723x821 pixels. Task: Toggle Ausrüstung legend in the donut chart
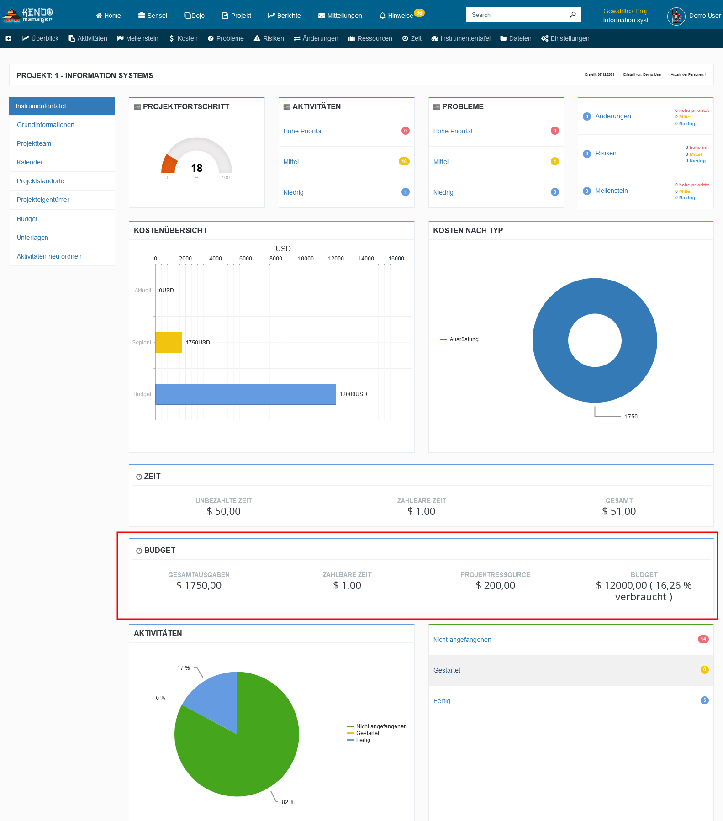pos(459,339)
